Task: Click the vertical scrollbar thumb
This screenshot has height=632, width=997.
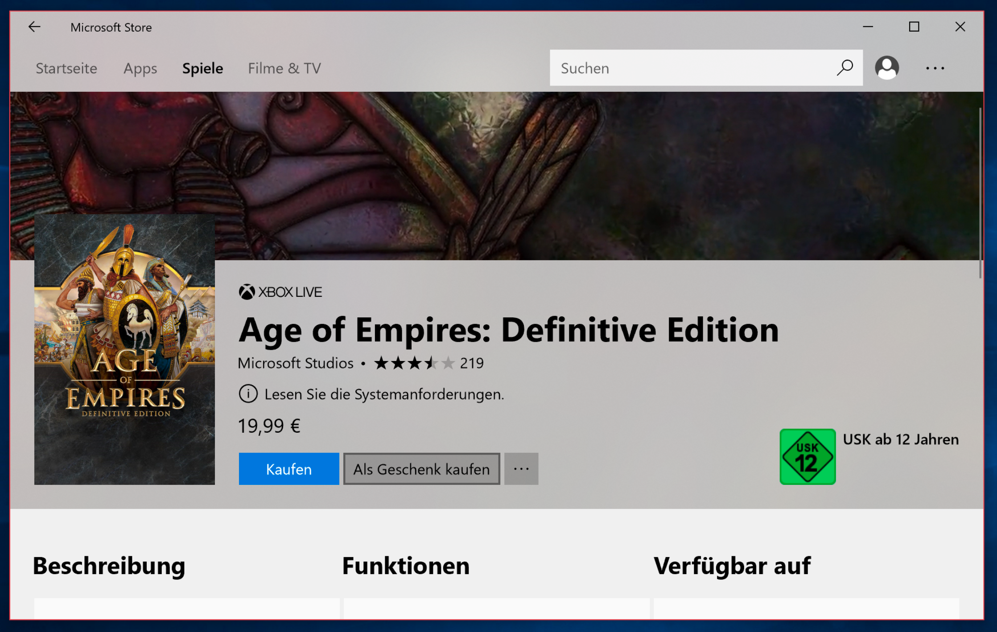Action: click(980, 193)
